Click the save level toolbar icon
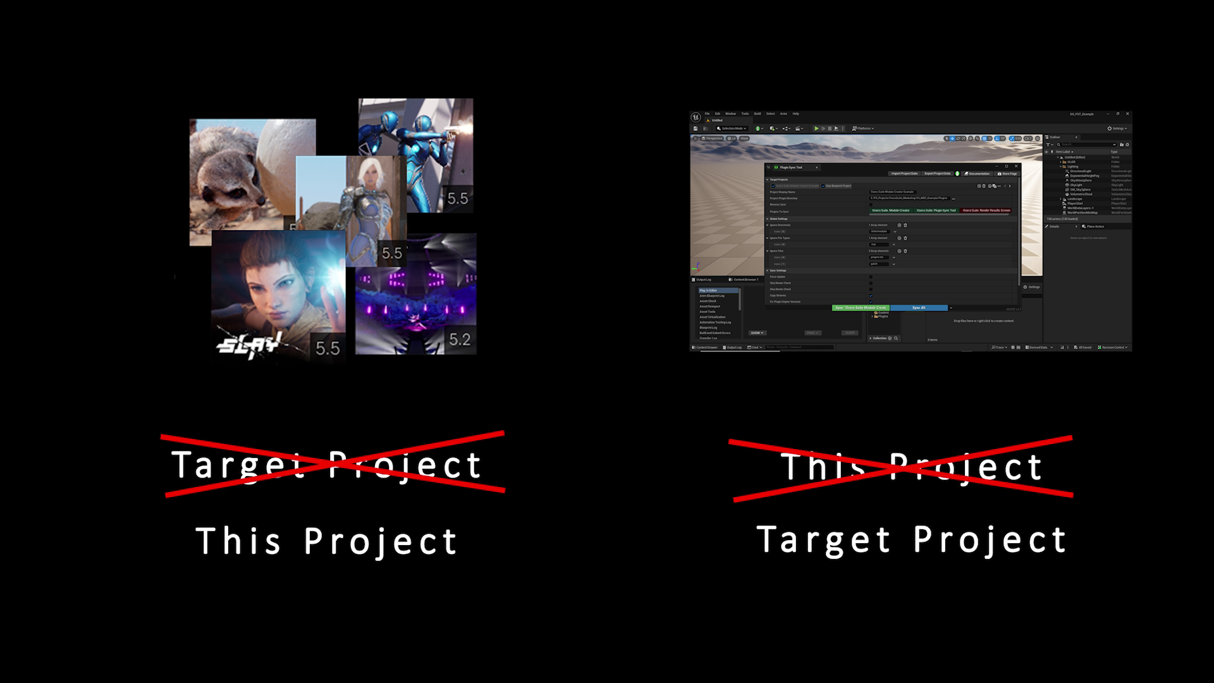This screenshot has height=683, width=1214. tap(696, 128)
